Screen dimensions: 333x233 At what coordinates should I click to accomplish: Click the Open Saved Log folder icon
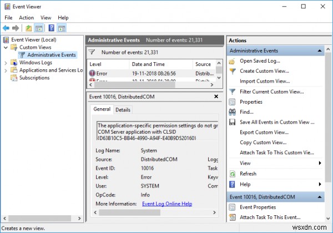[232, 62]
